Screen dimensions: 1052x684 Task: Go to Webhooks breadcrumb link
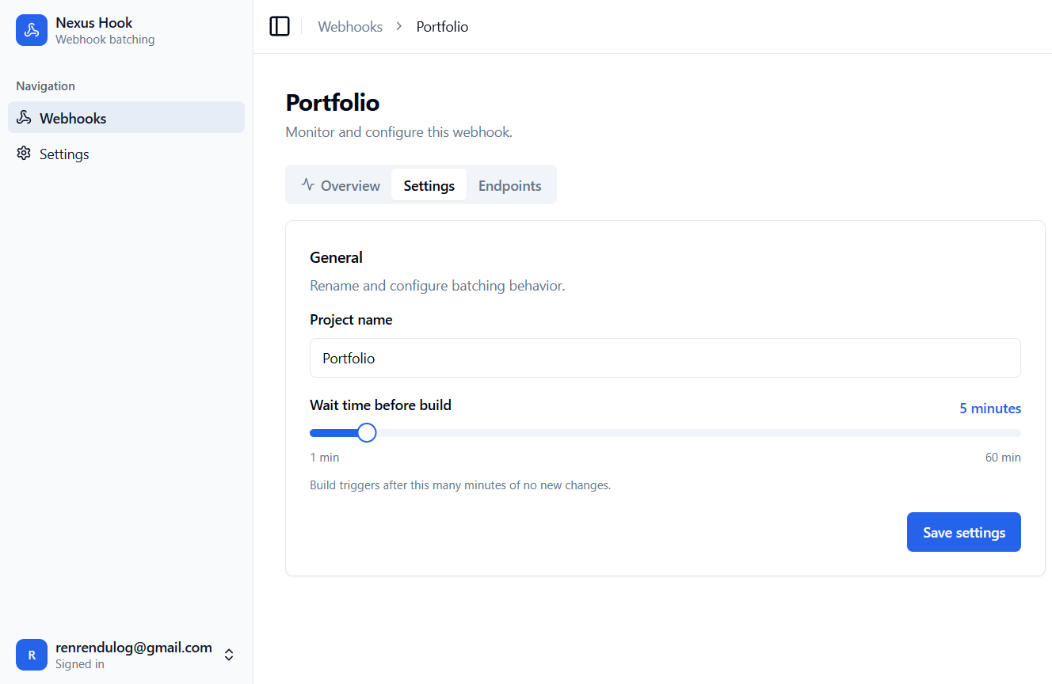tap(350, 27)
